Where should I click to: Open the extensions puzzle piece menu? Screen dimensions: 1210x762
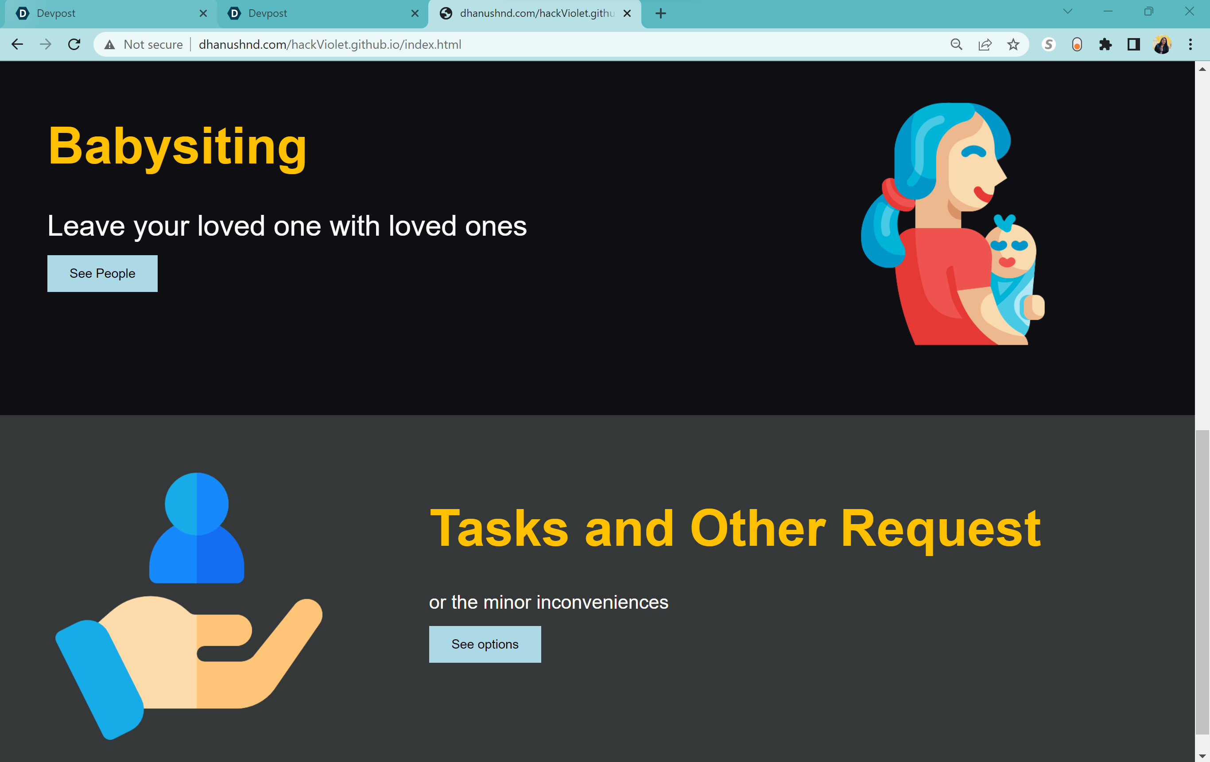(1105, 44)
